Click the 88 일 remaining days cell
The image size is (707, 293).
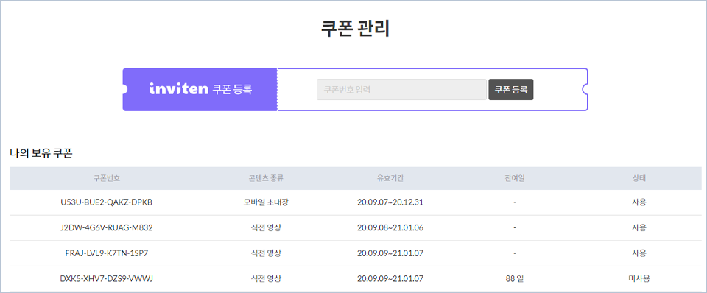coord(515,278)
